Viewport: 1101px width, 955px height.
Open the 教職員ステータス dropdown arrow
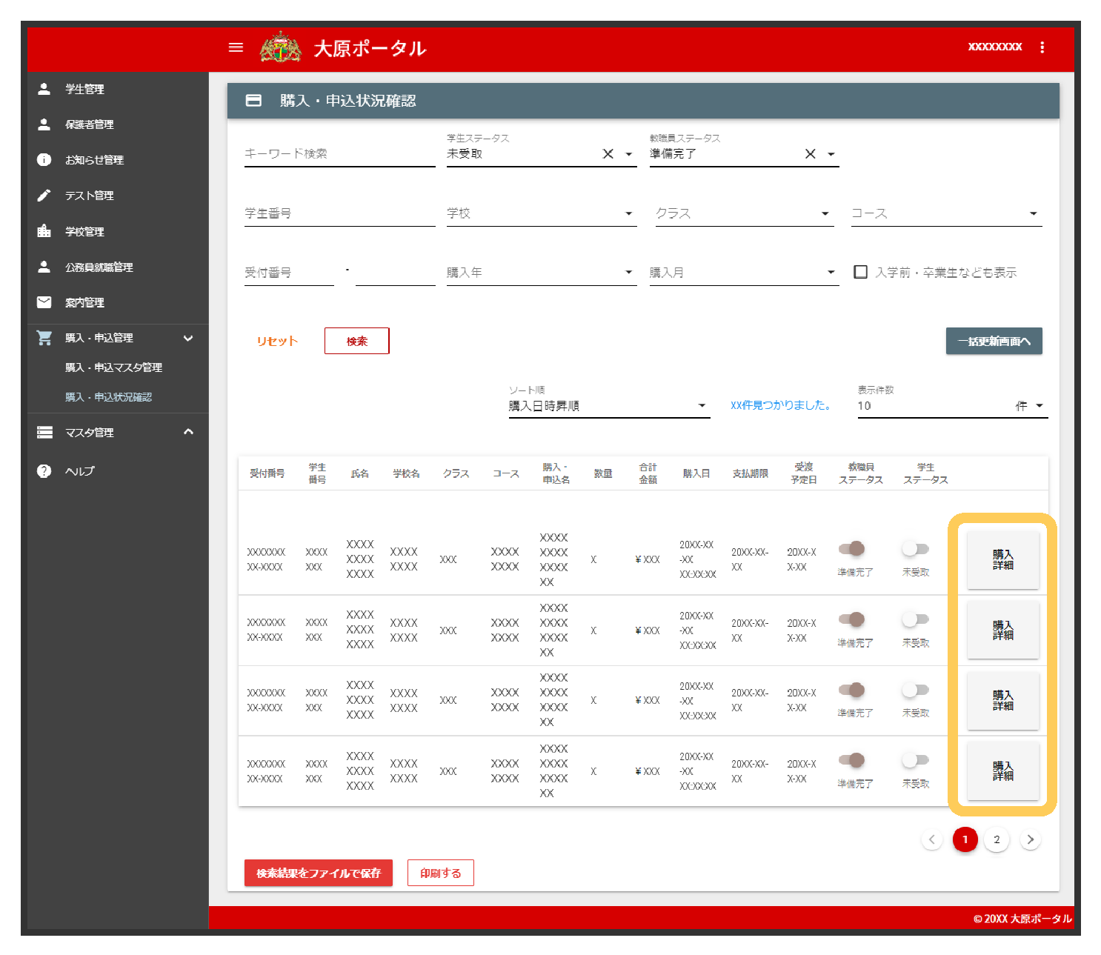point(831,154)
